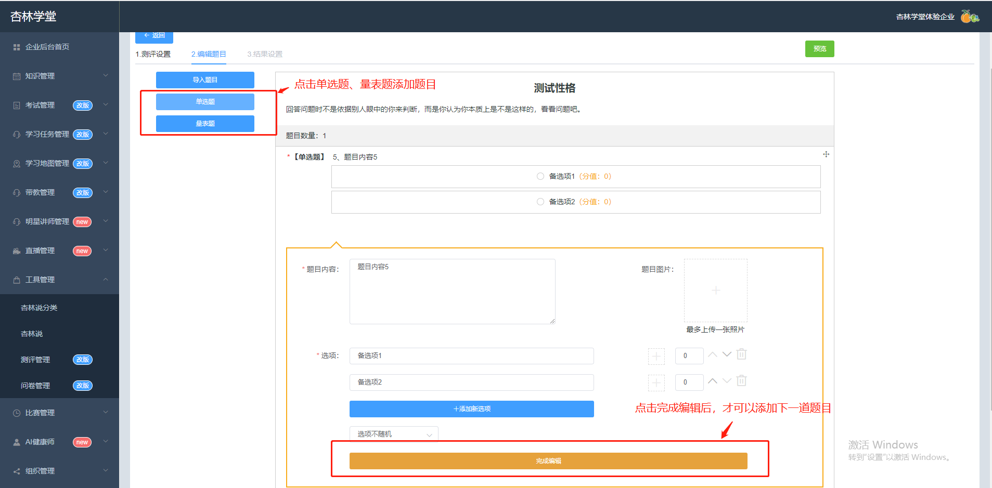The width and height of the screenshot is (992, 488).
Task: Click the 组织管理 share icon
Action: (17, 471)
